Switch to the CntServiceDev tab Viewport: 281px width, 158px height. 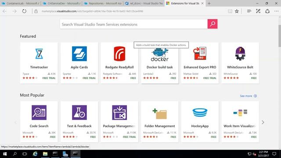(61, 4)
